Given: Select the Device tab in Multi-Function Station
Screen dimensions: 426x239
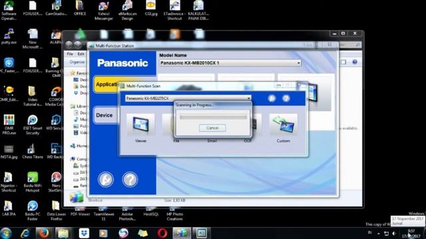Looking at the screenshot, I should coord(105,115).
